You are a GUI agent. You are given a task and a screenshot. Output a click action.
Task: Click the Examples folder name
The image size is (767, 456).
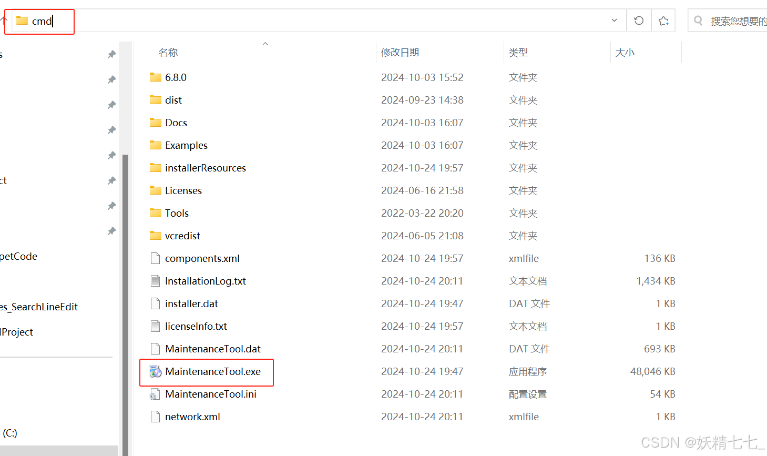pos(186,145)
